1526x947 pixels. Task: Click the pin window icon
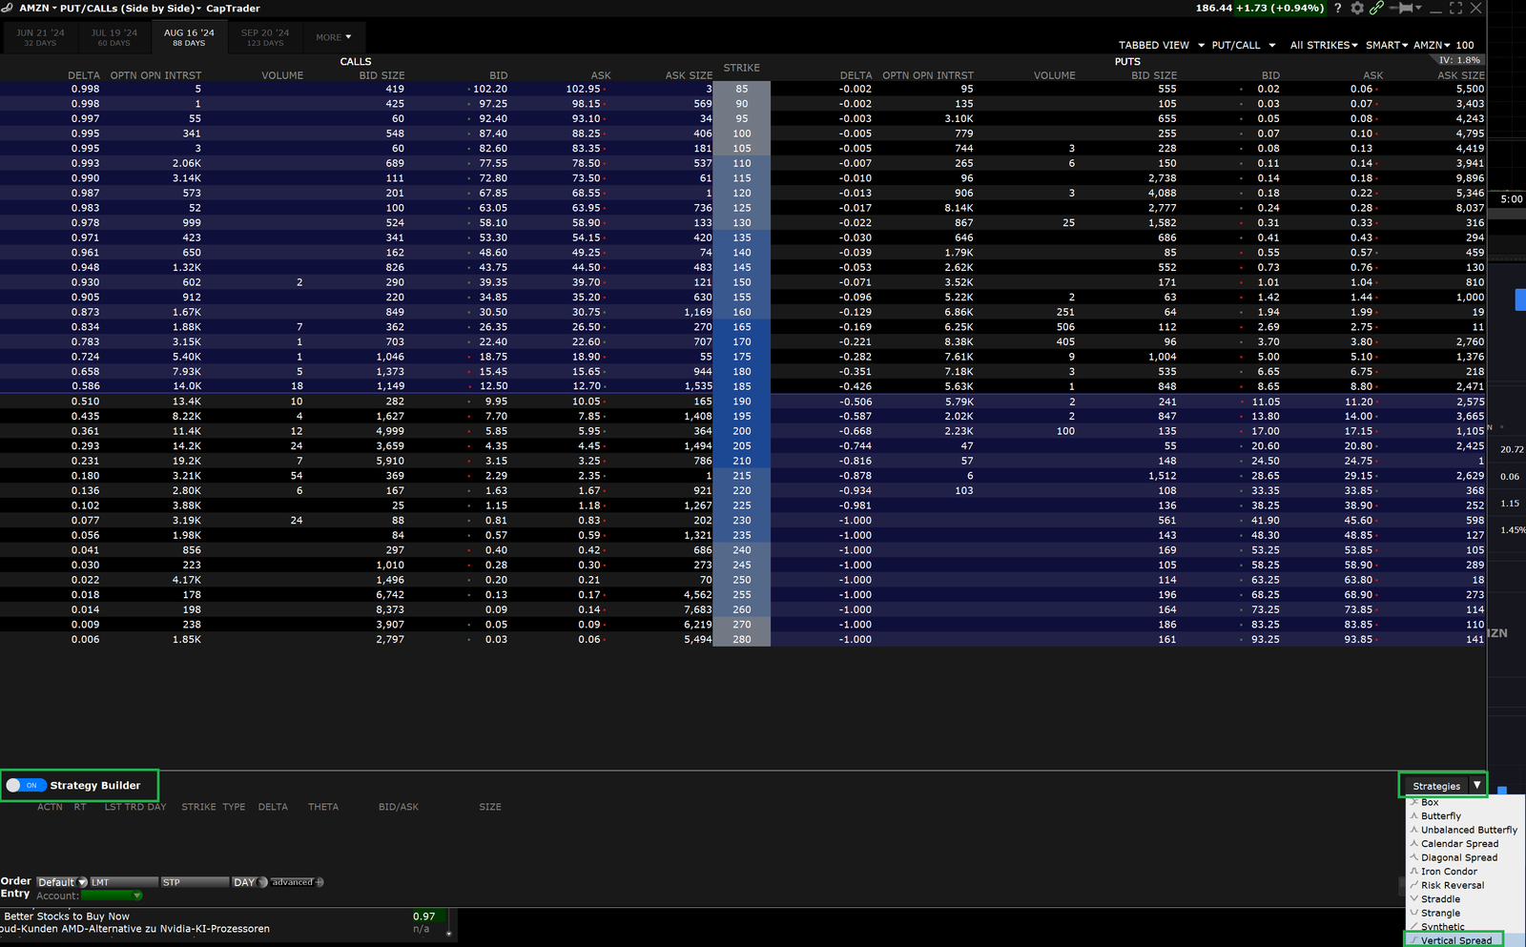coord(1405,9)
